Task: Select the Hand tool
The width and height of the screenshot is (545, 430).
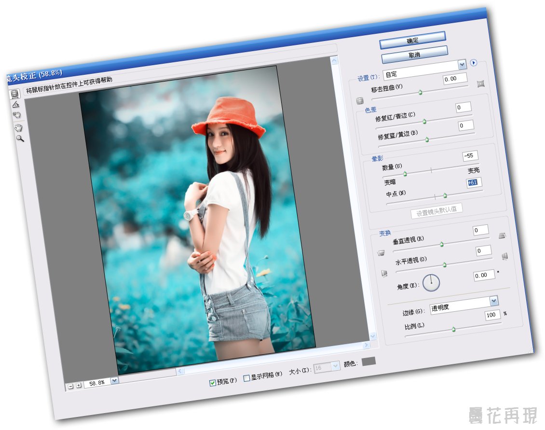Action: tap(18, 128)
